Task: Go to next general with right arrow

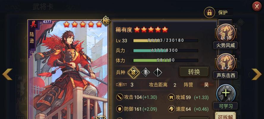Action: pyautogui.click(x=257, y=74)
